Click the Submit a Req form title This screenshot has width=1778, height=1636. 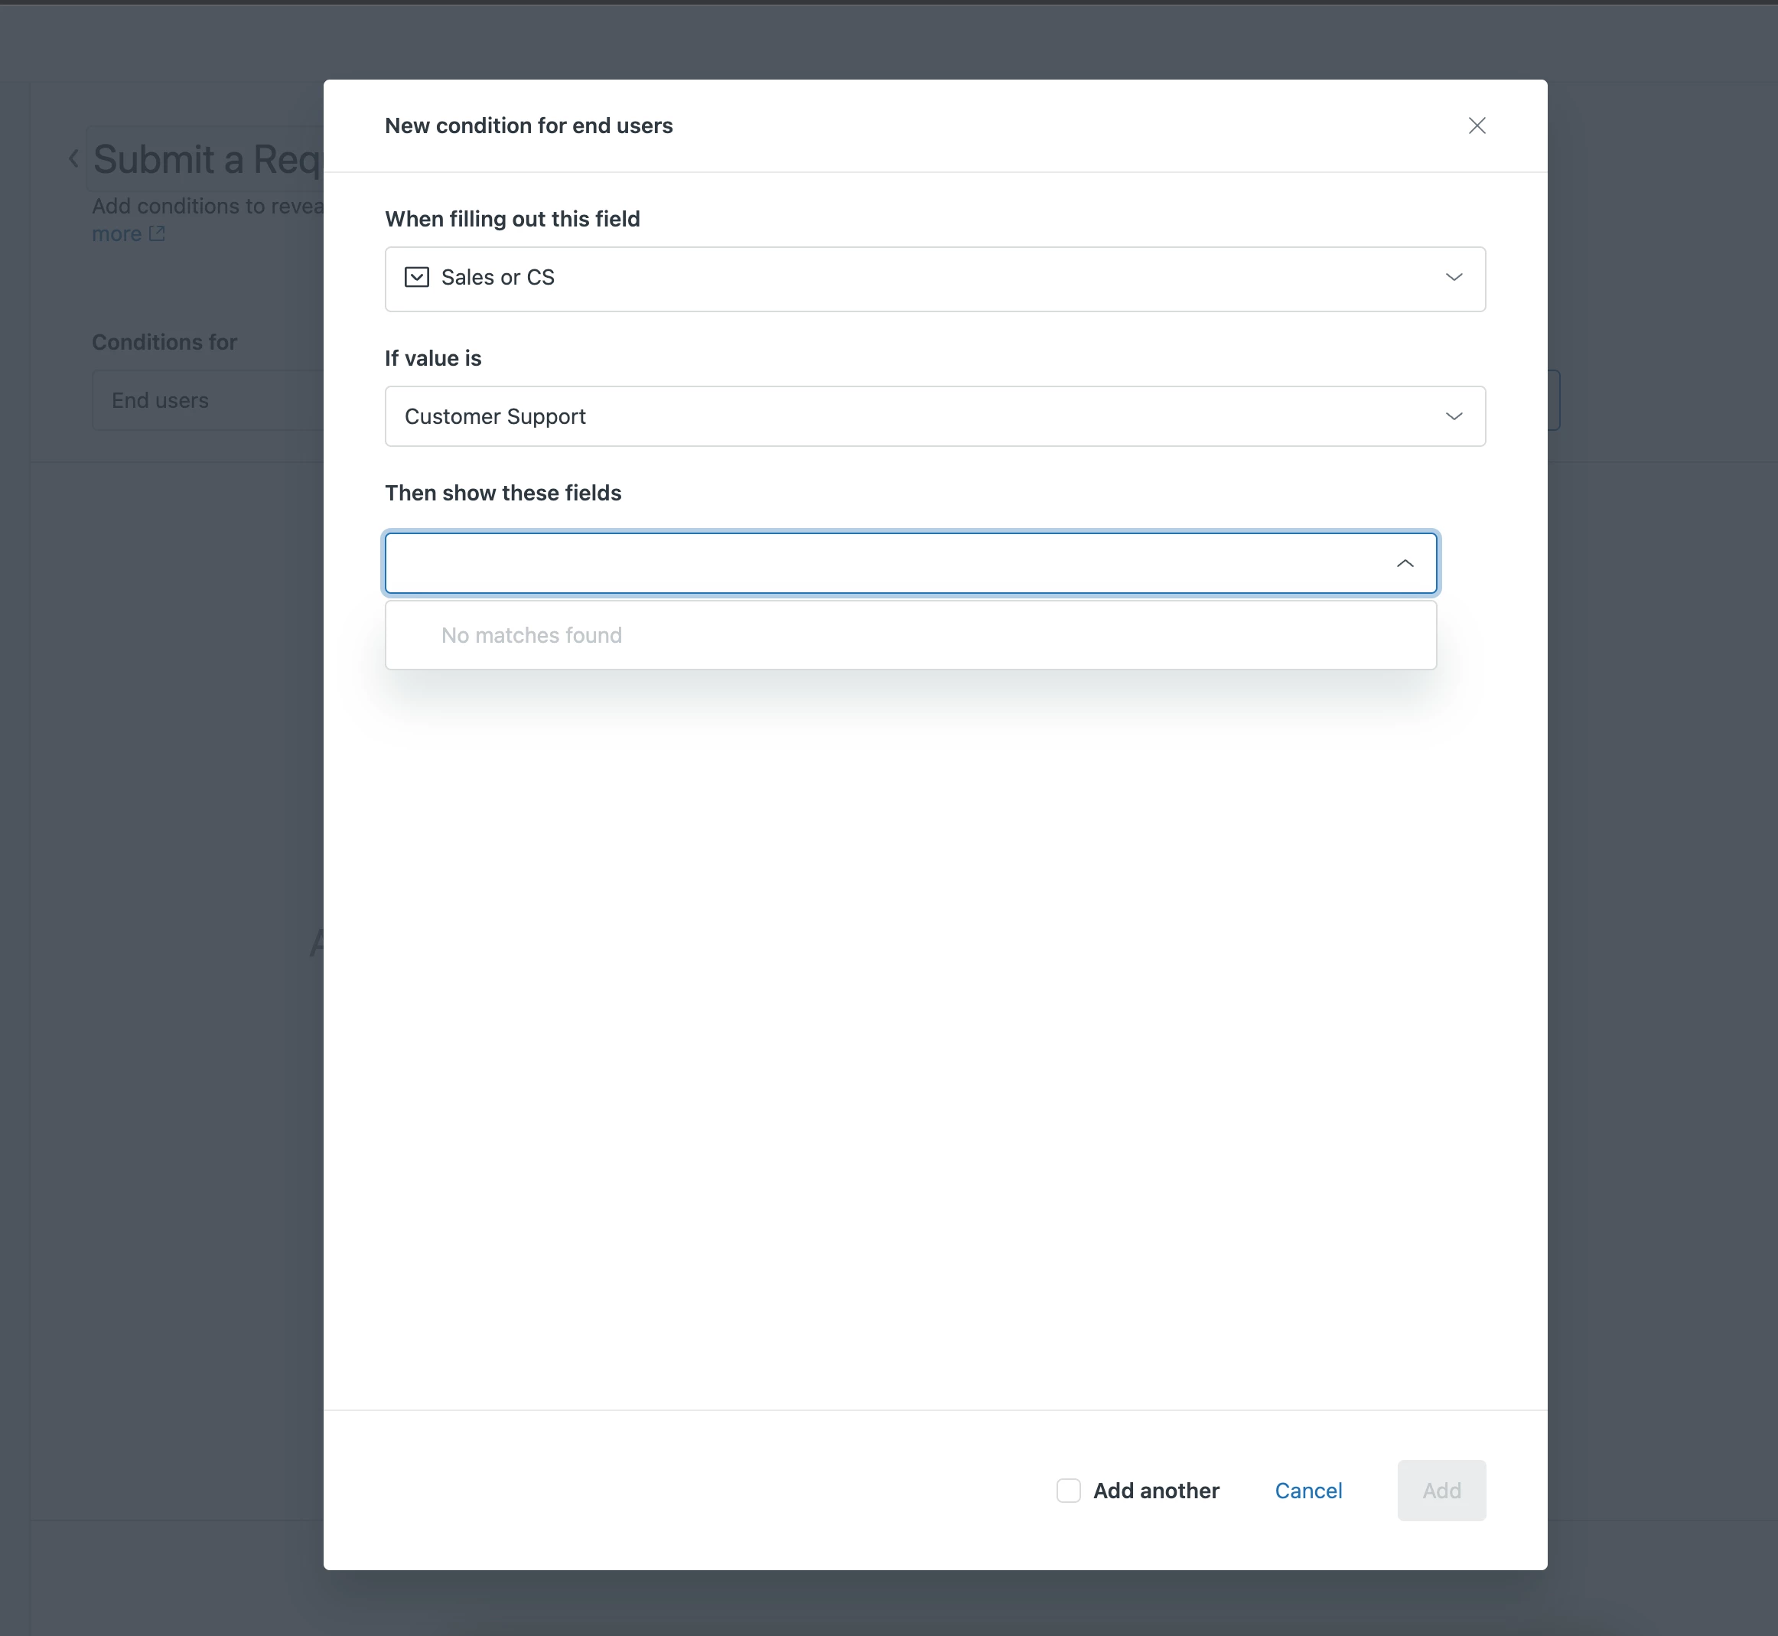(205, 160)
